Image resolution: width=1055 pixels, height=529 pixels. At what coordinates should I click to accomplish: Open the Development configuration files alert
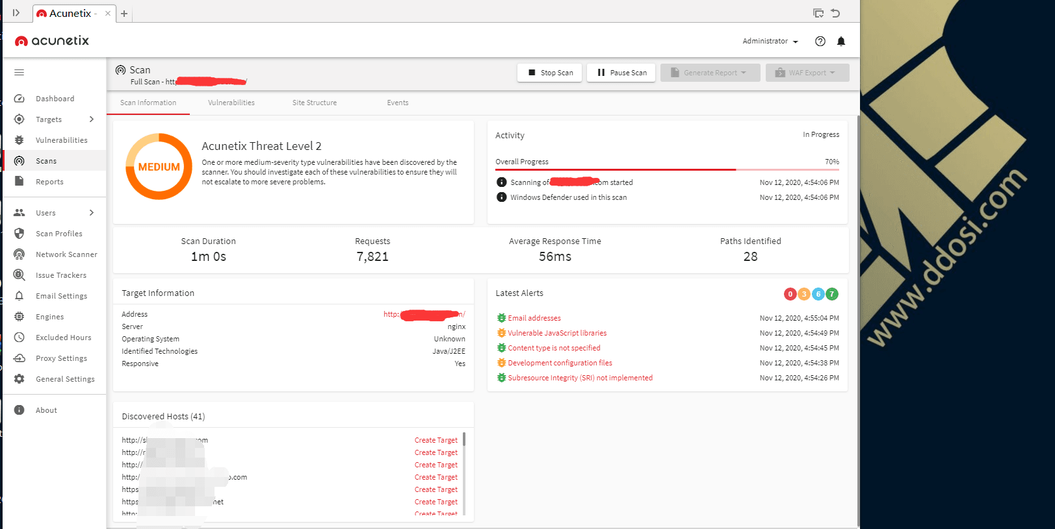coord(560,363)
